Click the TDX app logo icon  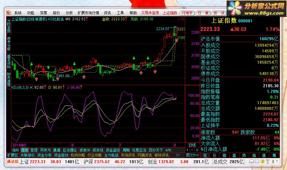pyautogui.click(x=9, y=13)
